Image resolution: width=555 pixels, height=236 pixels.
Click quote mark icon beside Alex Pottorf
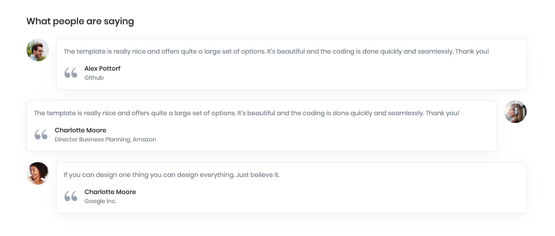coord(71,73)
